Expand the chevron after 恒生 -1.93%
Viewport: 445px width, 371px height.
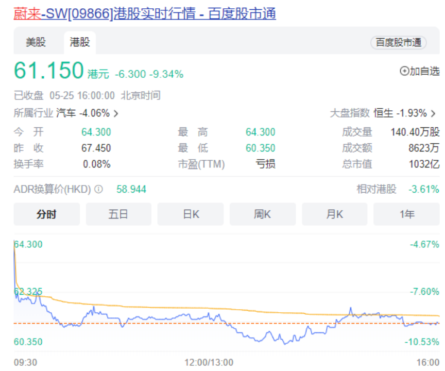coord(433,113)
